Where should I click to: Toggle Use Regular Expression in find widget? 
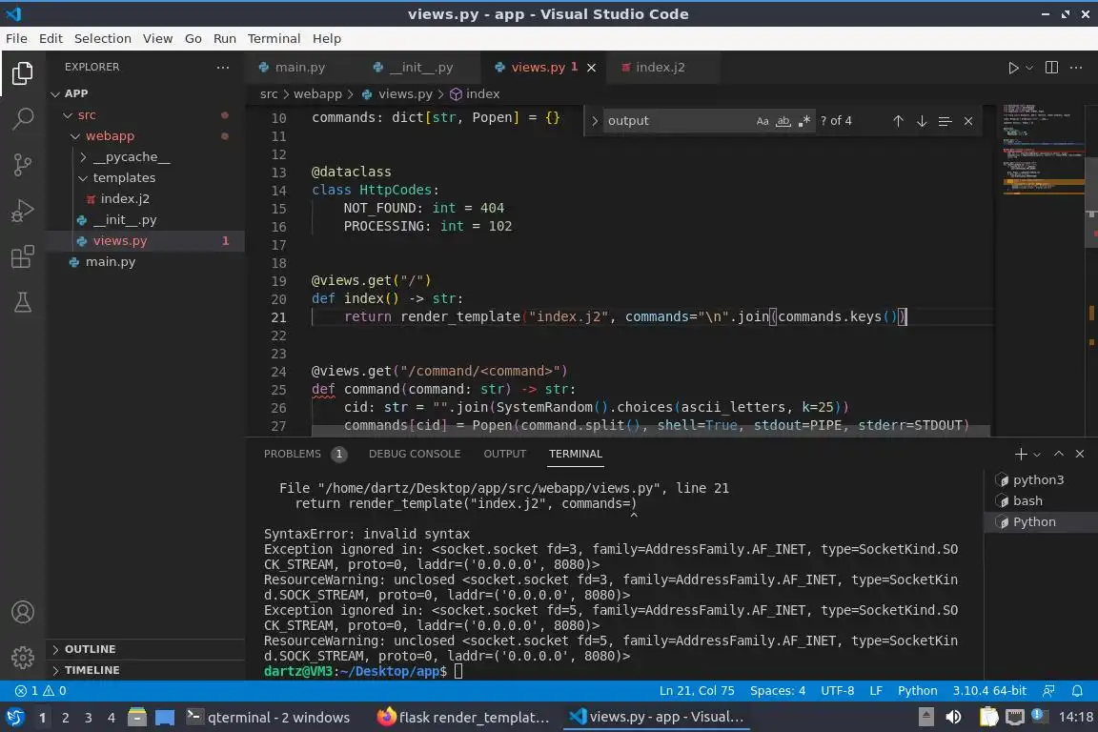click(803, 120)
